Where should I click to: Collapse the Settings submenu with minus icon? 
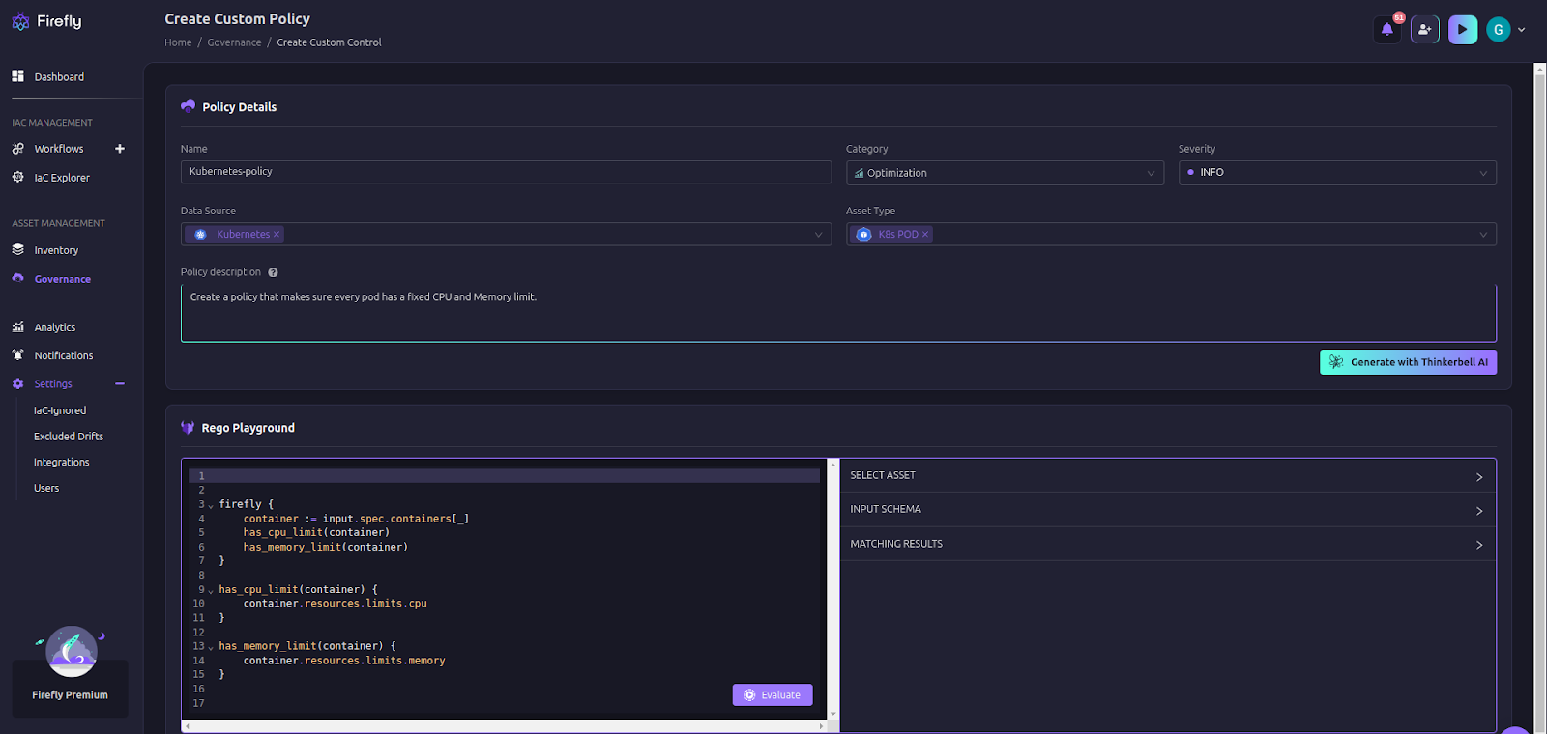pyautogui.click(x=120, y=383)
